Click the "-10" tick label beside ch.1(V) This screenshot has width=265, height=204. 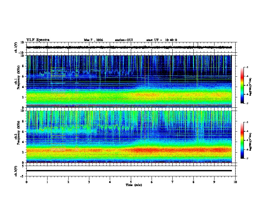[x=22, y=53]
